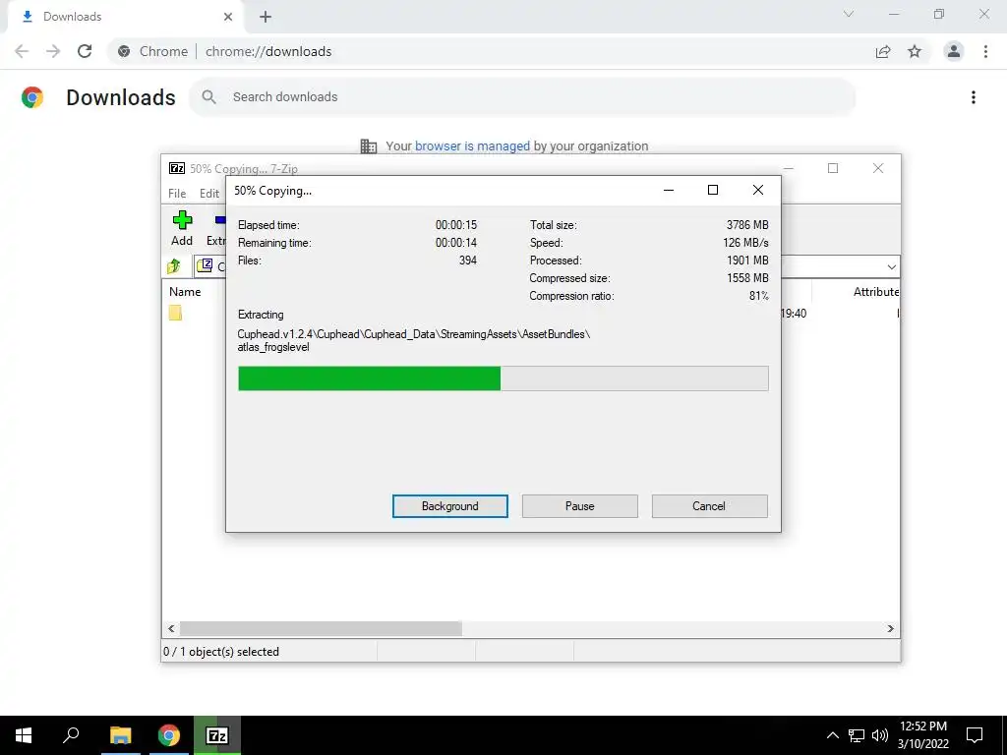Open the Edit menu in 7-Zip
The height and width of the screenshot is (755, 1007).
click(x=209, y=194)
